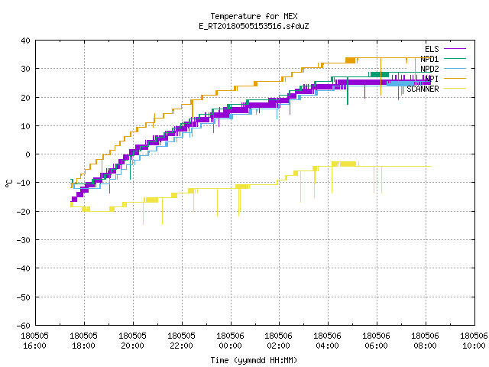Click the y-axis label -40

24,268
